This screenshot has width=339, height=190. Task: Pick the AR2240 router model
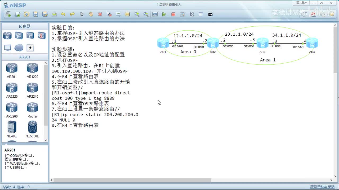click(x=32, y=90)
